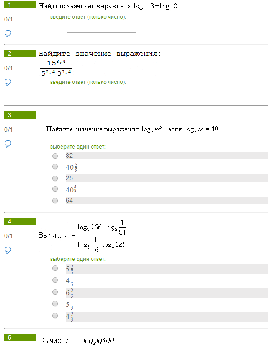
Task: Click the green number 3 question header
Action: (x=20, y=115)
